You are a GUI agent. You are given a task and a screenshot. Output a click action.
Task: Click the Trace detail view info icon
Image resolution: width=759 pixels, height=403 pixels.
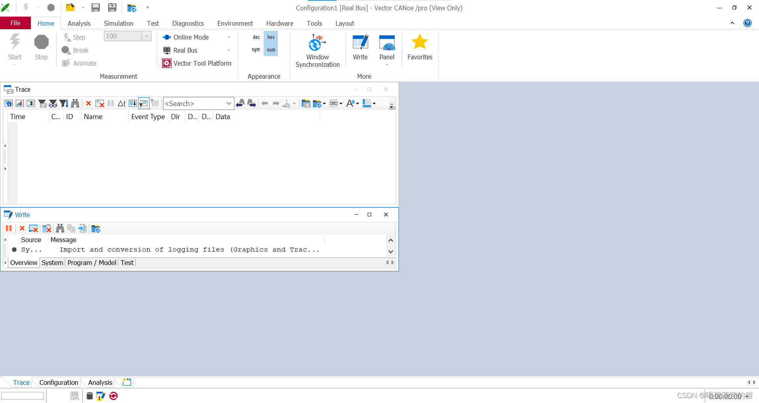[8, 104]
